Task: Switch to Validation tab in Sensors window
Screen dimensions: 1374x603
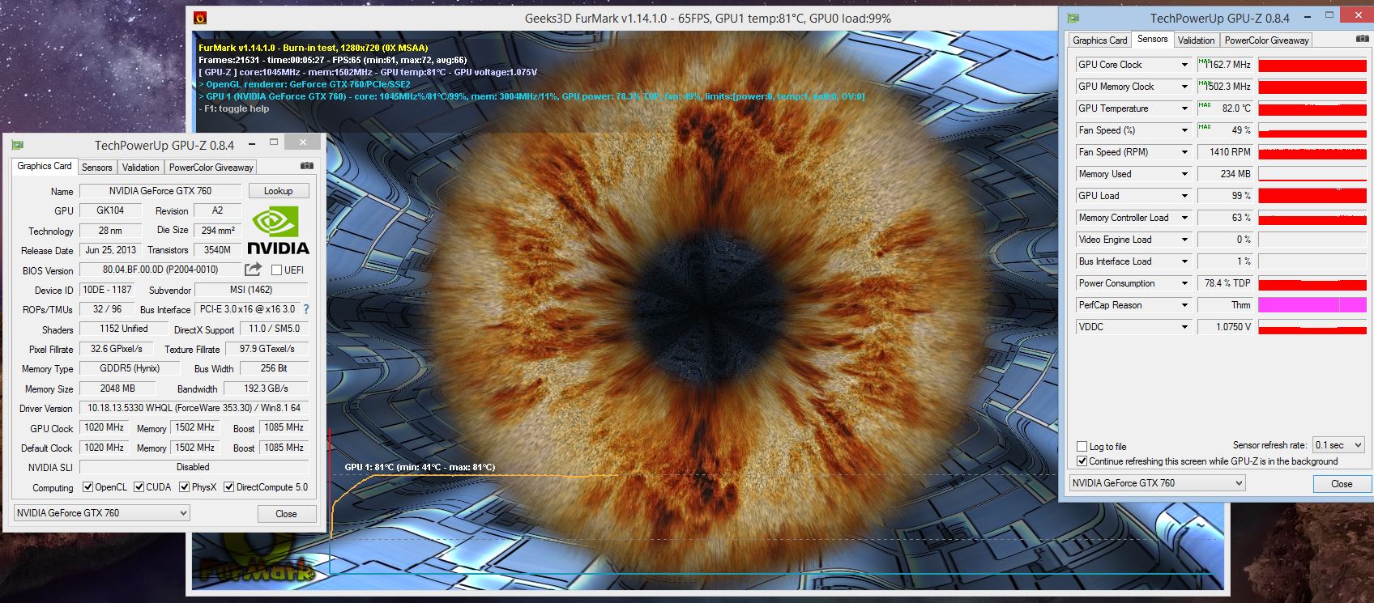Action: (x=1196, y=40)
